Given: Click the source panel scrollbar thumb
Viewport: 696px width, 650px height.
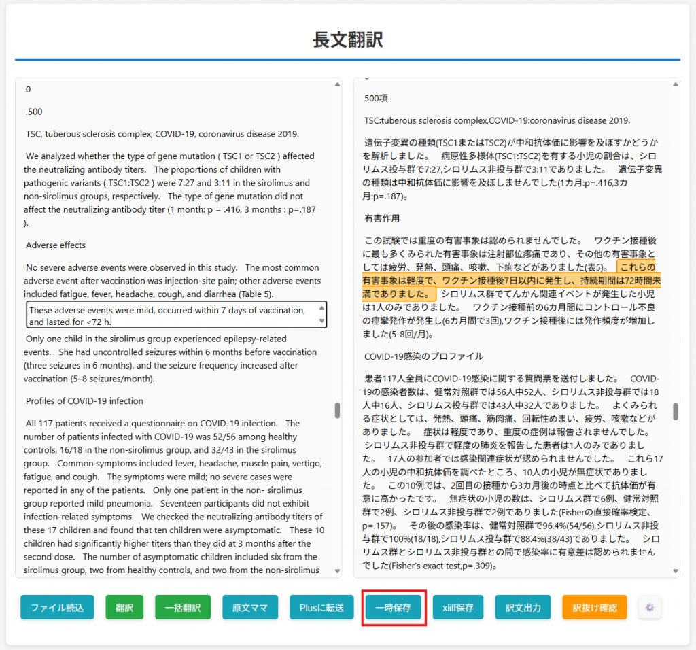Looking at the screenshot, I should click(x=337, y=410).
